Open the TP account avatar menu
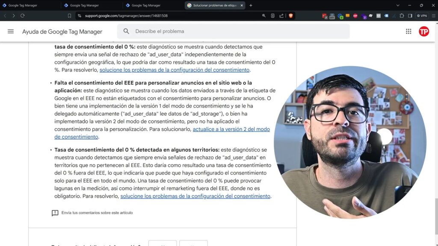The image size is (438, 246). click(424, 31)
